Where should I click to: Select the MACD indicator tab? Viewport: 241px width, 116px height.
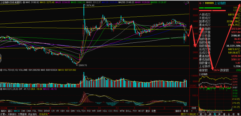tap(17, 111)
